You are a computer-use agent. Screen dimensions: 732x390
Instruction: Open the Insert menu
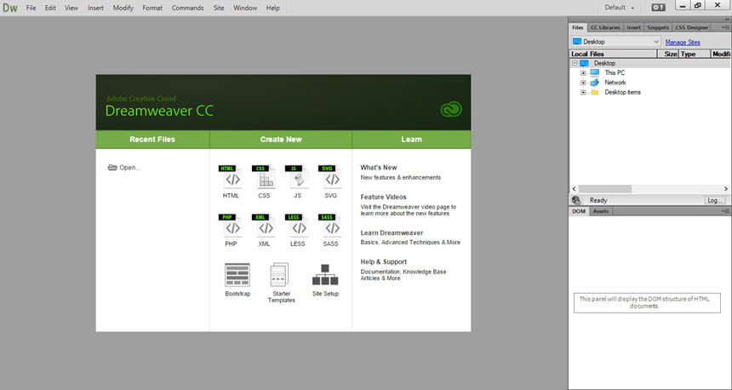point(95,8)
